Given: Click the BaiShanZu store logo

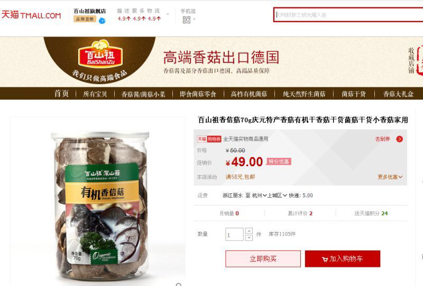Looking at the screenshot, I should (100, 54).
